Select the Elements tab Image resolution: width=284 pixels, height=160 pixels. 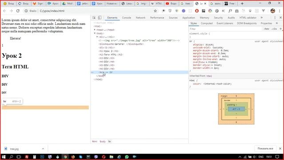(x=112, y=18)
